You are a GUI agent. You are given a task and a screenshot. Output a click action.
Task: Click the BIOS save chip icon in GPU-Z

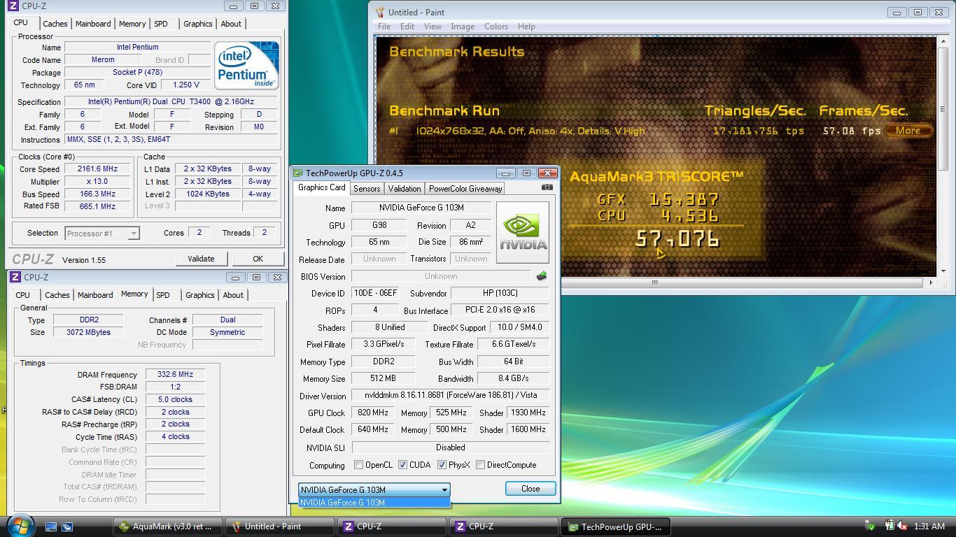click(542, 276)
